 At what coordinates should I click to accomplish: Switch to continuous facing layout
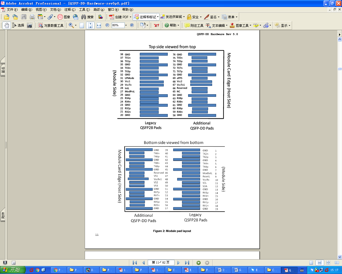click(328, 263)
